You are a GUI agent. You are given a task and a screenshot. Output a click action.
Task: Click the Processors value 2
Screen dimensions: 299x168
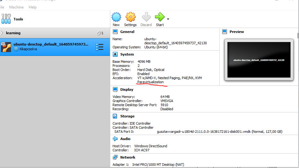pos(138,66)
